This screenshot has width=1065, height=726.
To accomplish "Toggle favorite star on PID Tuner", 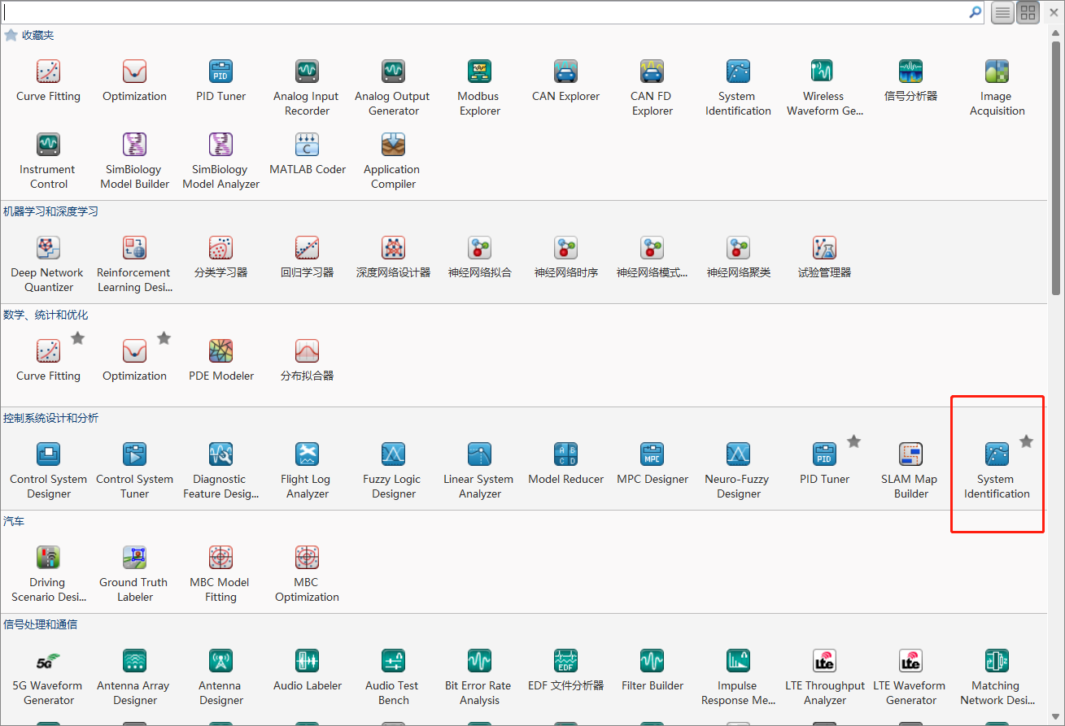I will coord(854,441).
